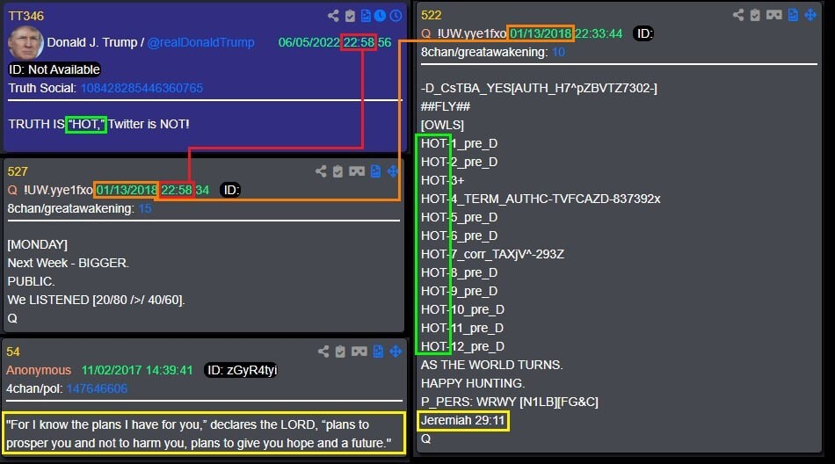This screenshot has height=464, width=835.
Task: Click the '[MONDAY]' line in post 527
Action: click(37, 244)
